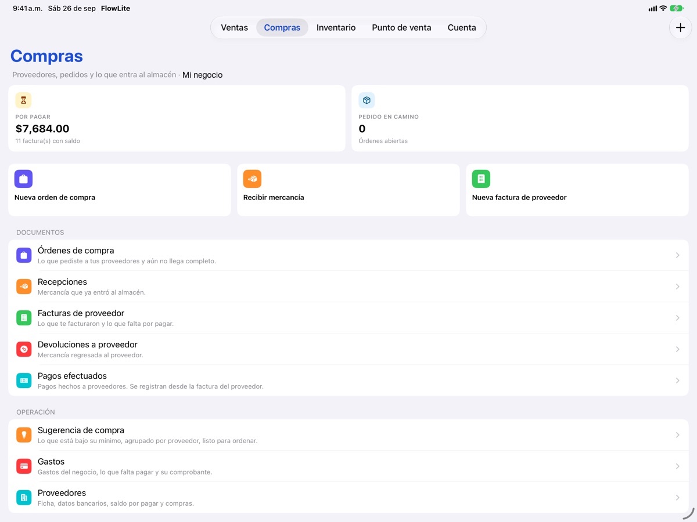Switch to the Ventas tab
Image resolution: width=697 pixels, height=522 pixels.
235,28
